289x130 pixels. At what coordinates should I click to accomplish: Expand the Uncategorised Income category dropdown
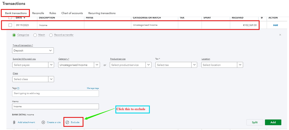click(97, 65)
